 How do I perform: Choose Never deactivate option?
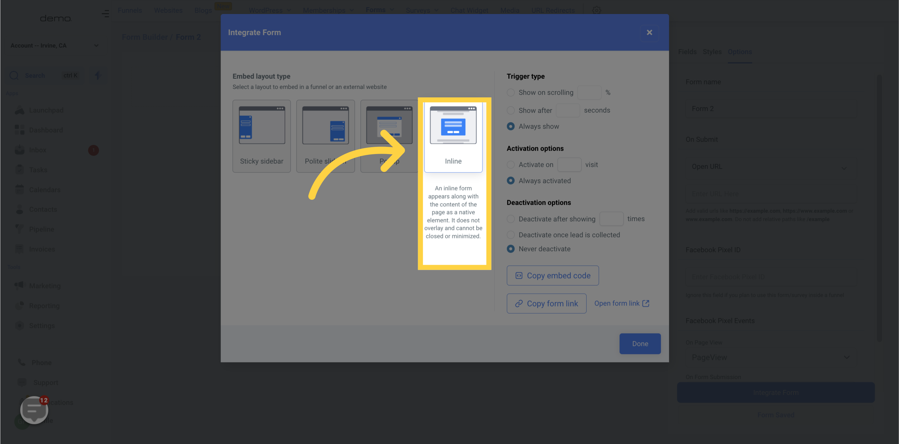511,249
